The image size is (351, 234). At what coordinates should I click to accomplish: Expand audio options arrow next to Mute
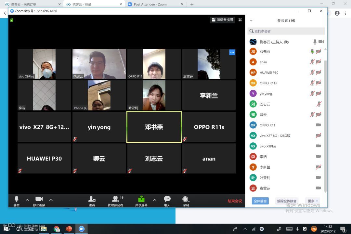tap(27, 200)
